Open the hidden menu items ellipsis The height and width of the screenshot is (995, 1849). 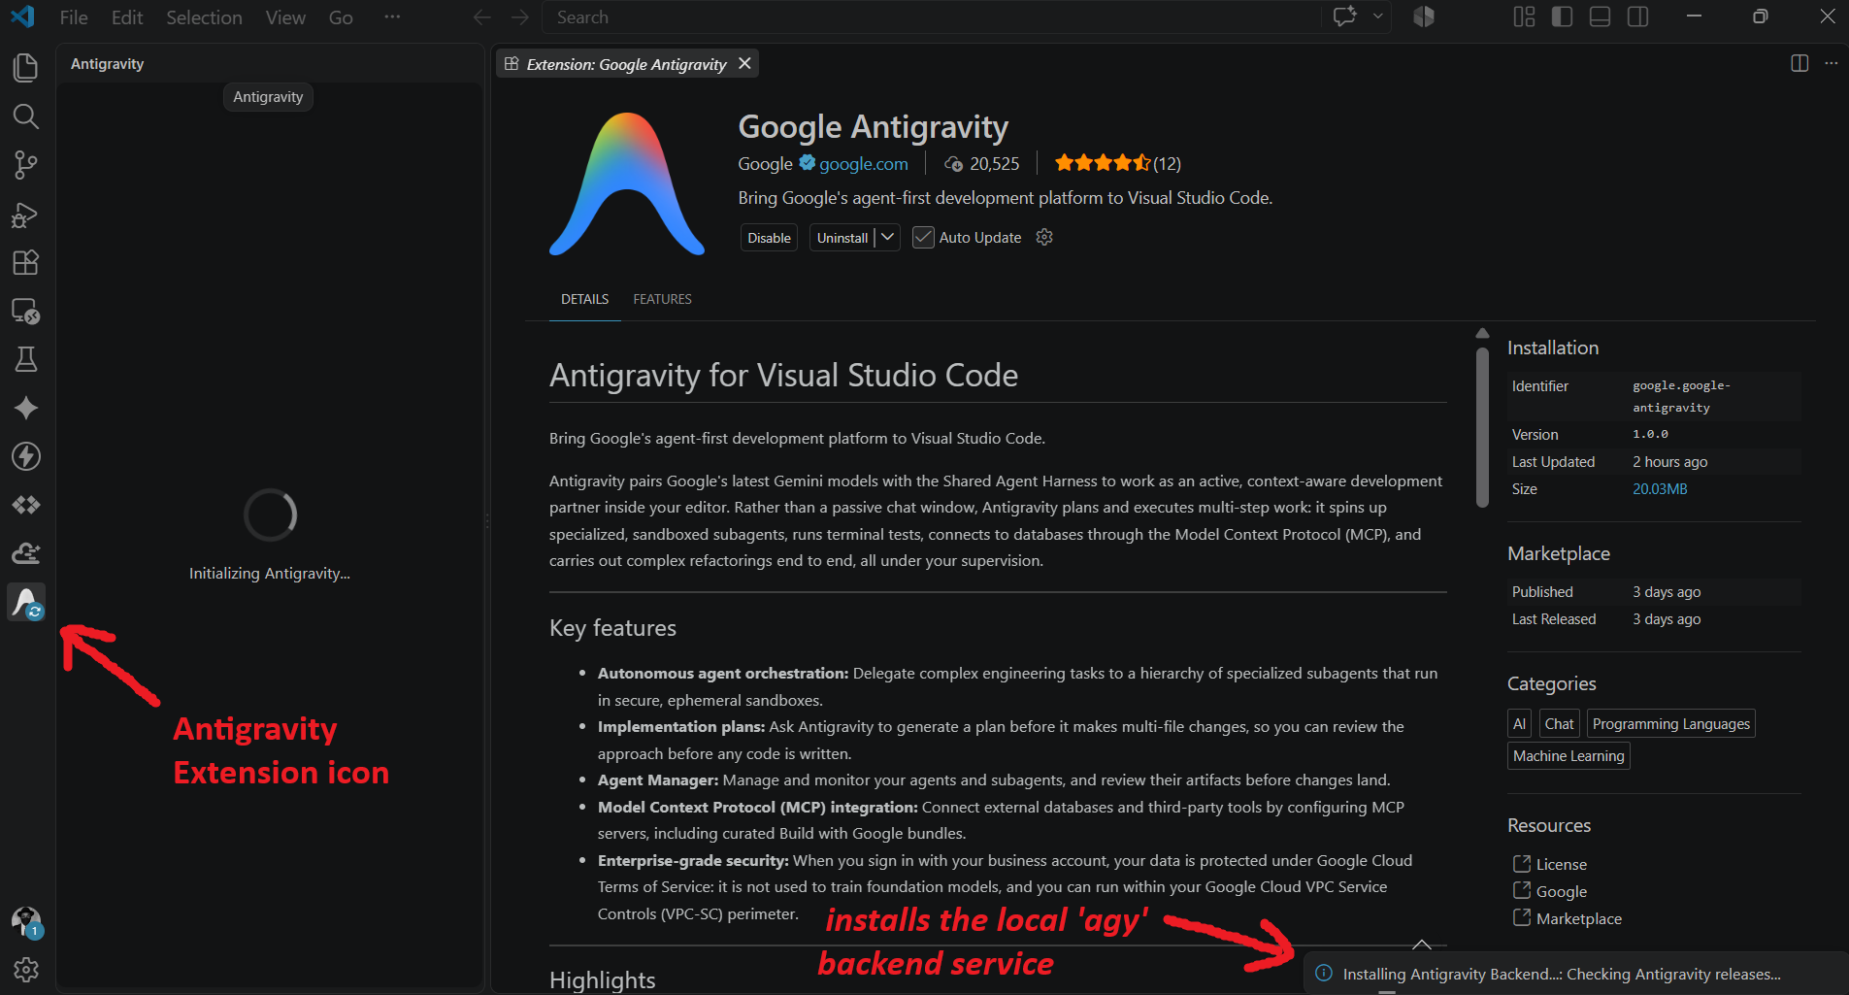click(x=392, y=17)
